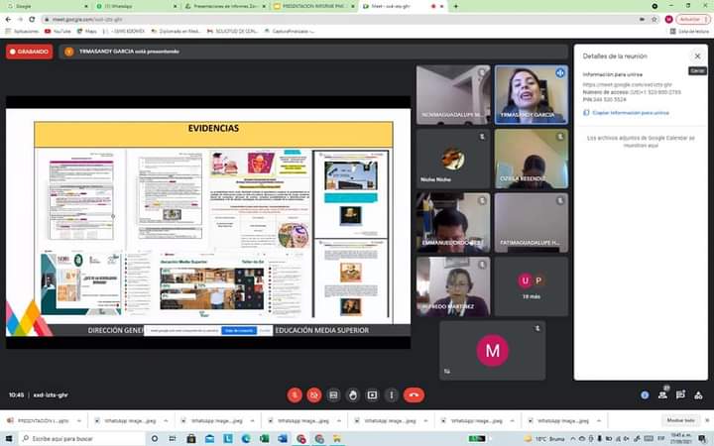Screen dimensions: 714x446
Task: Select EMMANUEL participant video tile
Action: pos(453,223)
